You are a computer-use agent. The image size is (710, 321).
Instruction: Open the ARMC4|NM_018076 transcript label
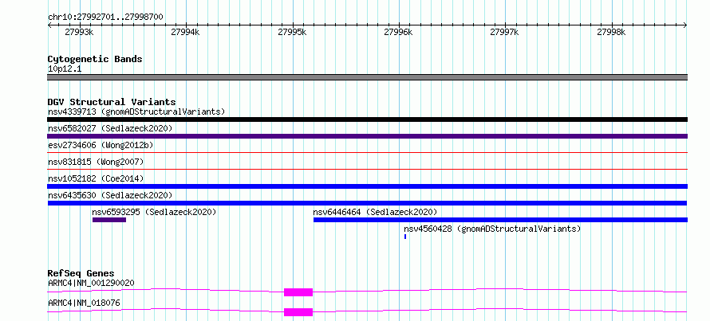coord(85,303)
